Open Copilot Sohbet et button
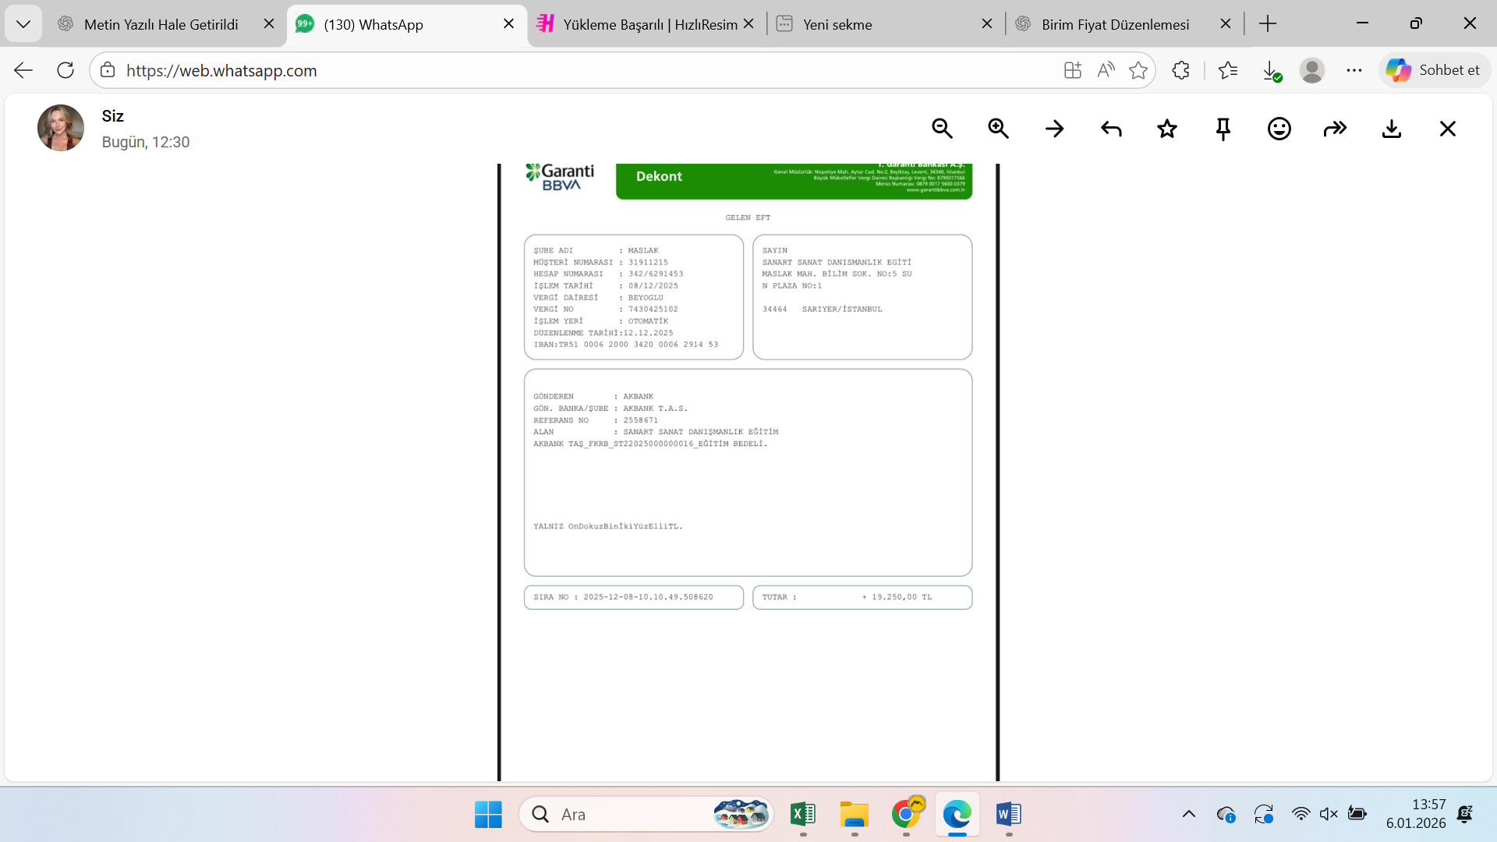1497x842 pixels. click(1435, 70)
